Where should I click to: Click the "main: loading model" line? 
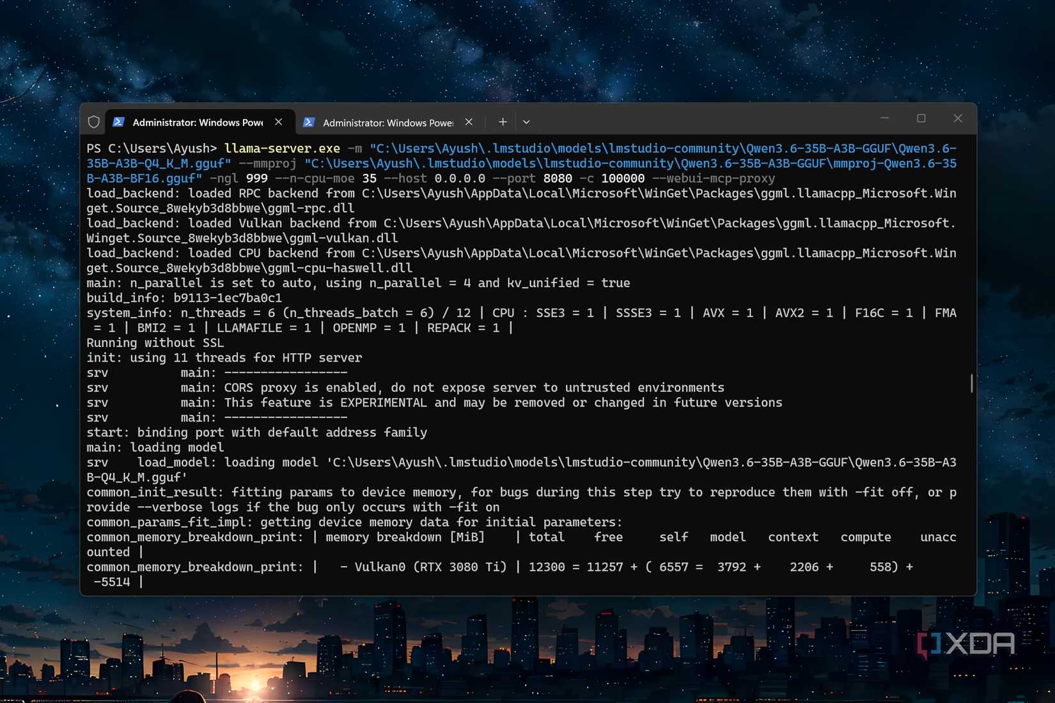click(x=155, y=447)
